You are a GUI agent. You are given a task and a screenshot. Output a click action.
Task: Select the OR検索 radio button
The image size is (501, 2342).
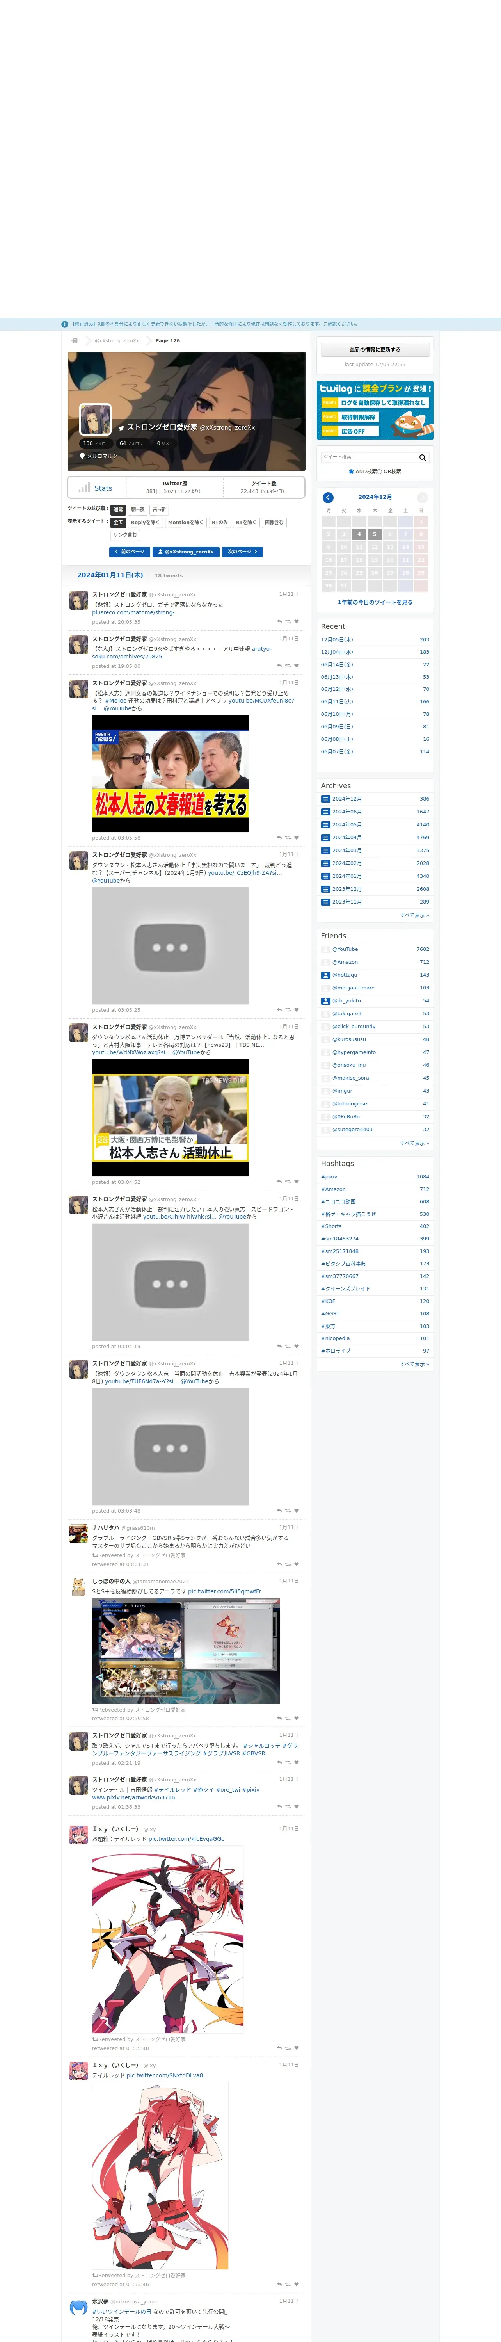pyautogui.click(x=379, y=472)
